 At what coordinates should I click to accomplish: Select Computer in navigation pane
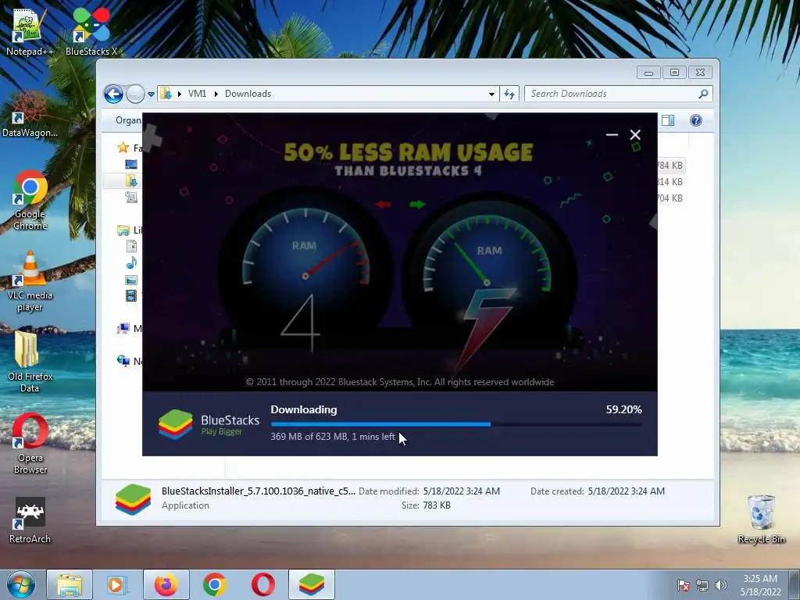[129, 329]
